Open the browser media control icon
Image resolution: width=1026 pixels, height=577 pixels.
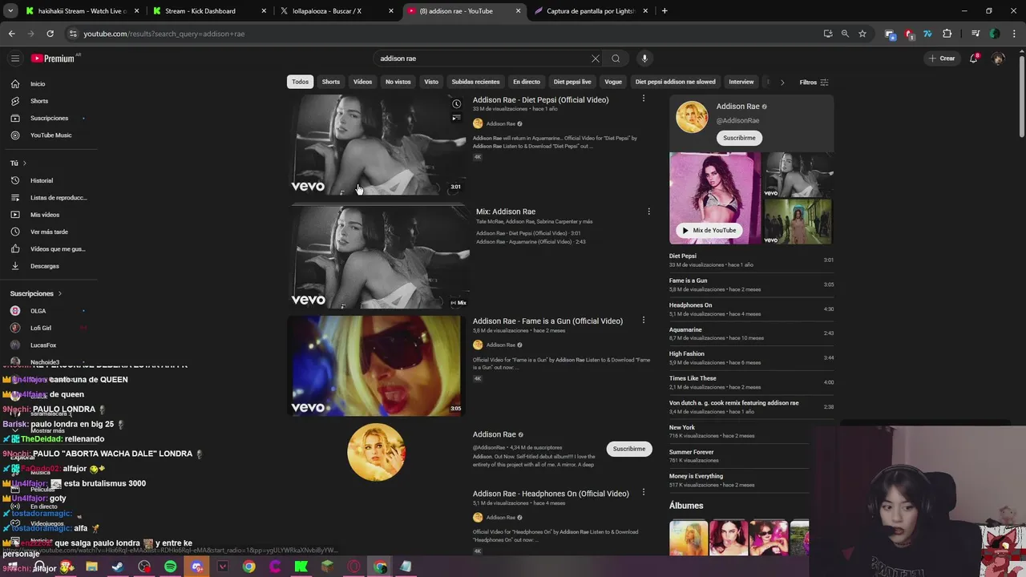tap(976, 34)
